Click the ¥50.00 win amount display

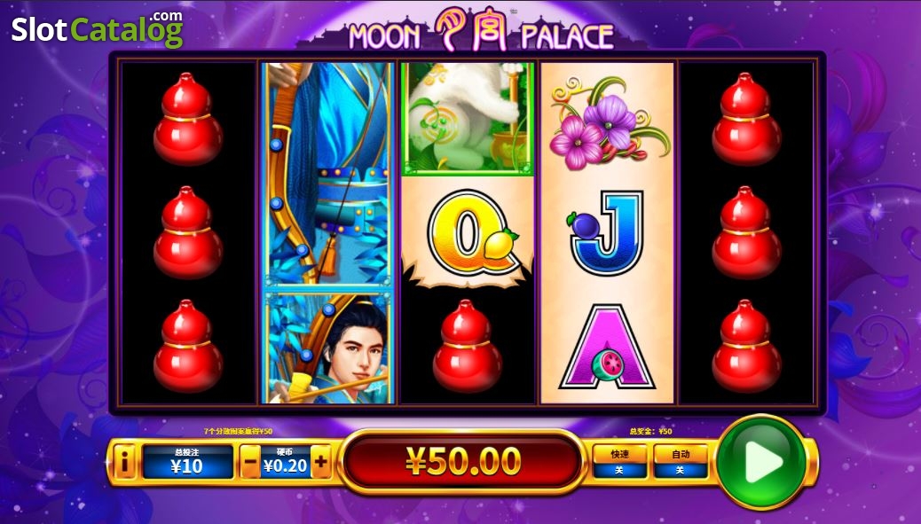[463, 461]
